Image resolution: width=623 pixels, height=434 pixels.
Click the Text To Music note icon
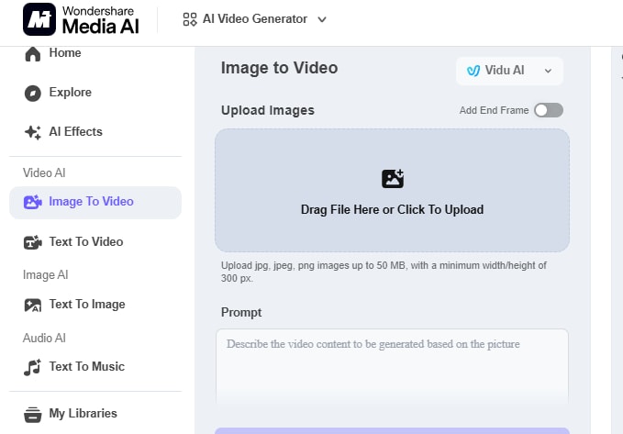[x=33, y=367]
